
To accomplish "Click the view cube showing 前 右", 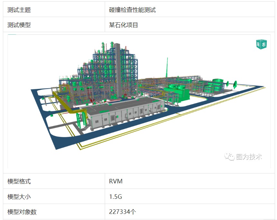I will [262, 44].
